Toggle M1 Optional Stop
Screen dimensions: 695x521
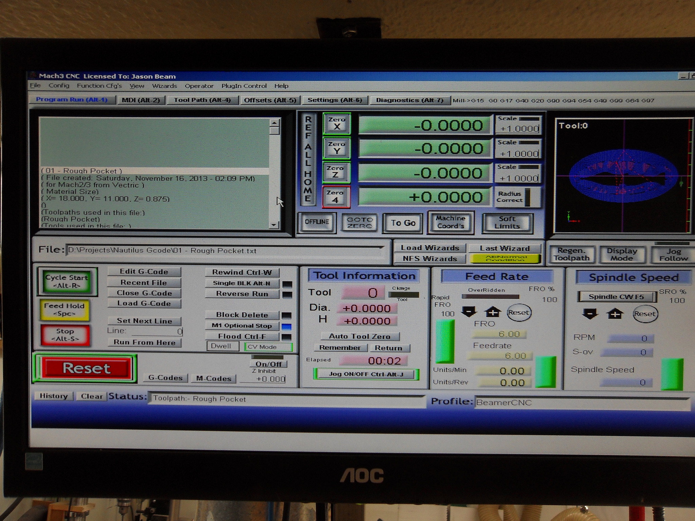(242, 326)
